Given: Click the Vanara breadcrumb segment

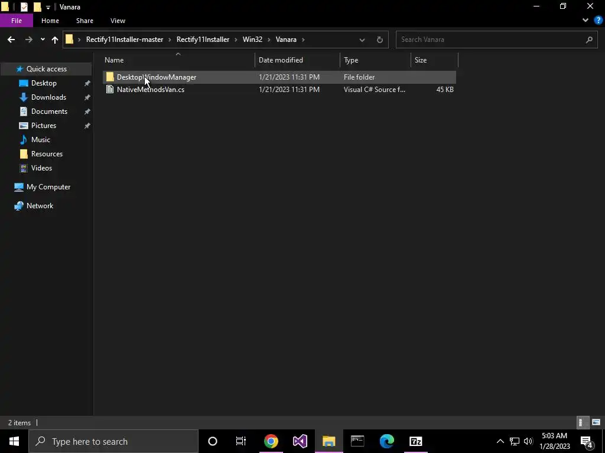Looking at the screenshot, I should (286, 40).
